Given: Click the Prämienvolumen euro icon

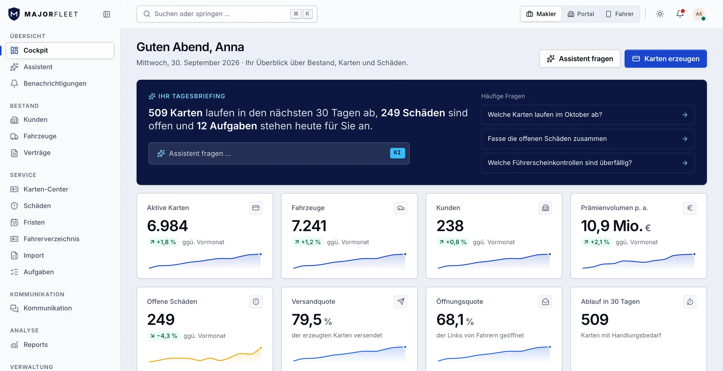Looking at the screenshot, I should (690, 208).
